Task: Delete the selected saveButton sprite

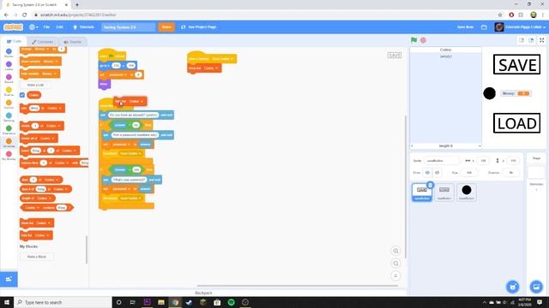Action: (x=430, y=185)
